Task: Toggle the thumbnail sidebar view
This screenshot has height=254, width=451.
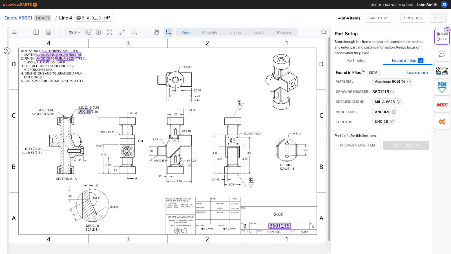Action: (36, 32)
